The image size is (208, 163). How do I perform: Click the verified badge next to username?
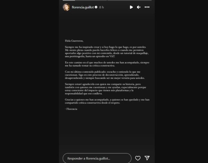pyautogui.click(x=96, y=7)
